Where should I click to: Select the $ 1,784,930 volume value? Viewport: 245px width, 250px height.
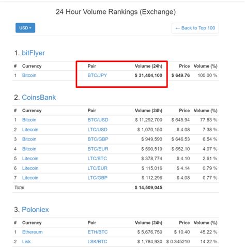coord(150,242)
